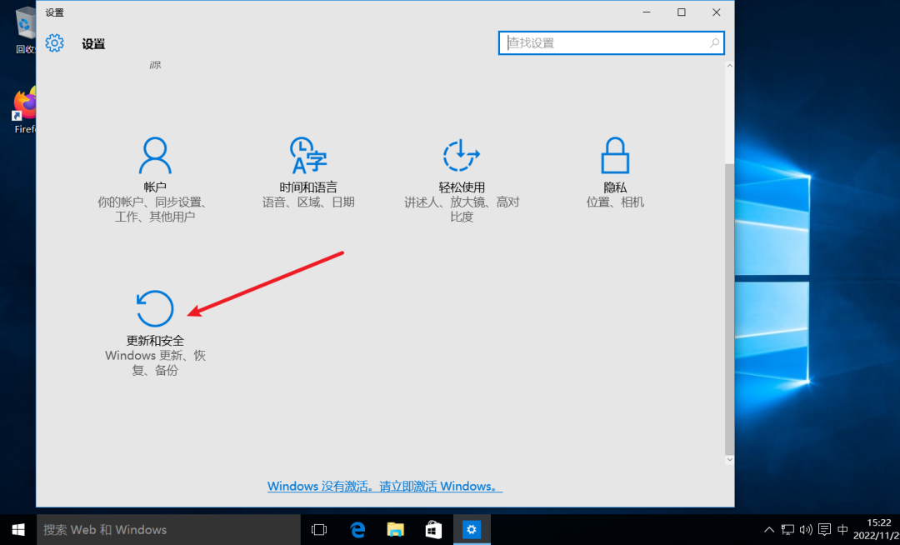This screenshot has width=900, height=545.
Task: Click the 讲述人、放大镜、高对比度 description
Action: (x=462, y=209)
